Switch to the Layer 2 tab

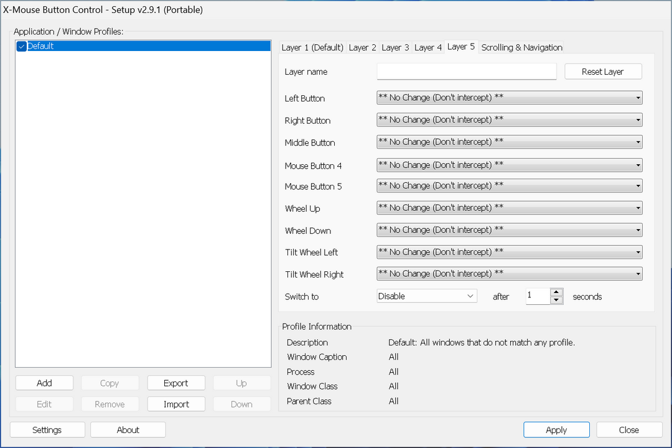(362, 47)
